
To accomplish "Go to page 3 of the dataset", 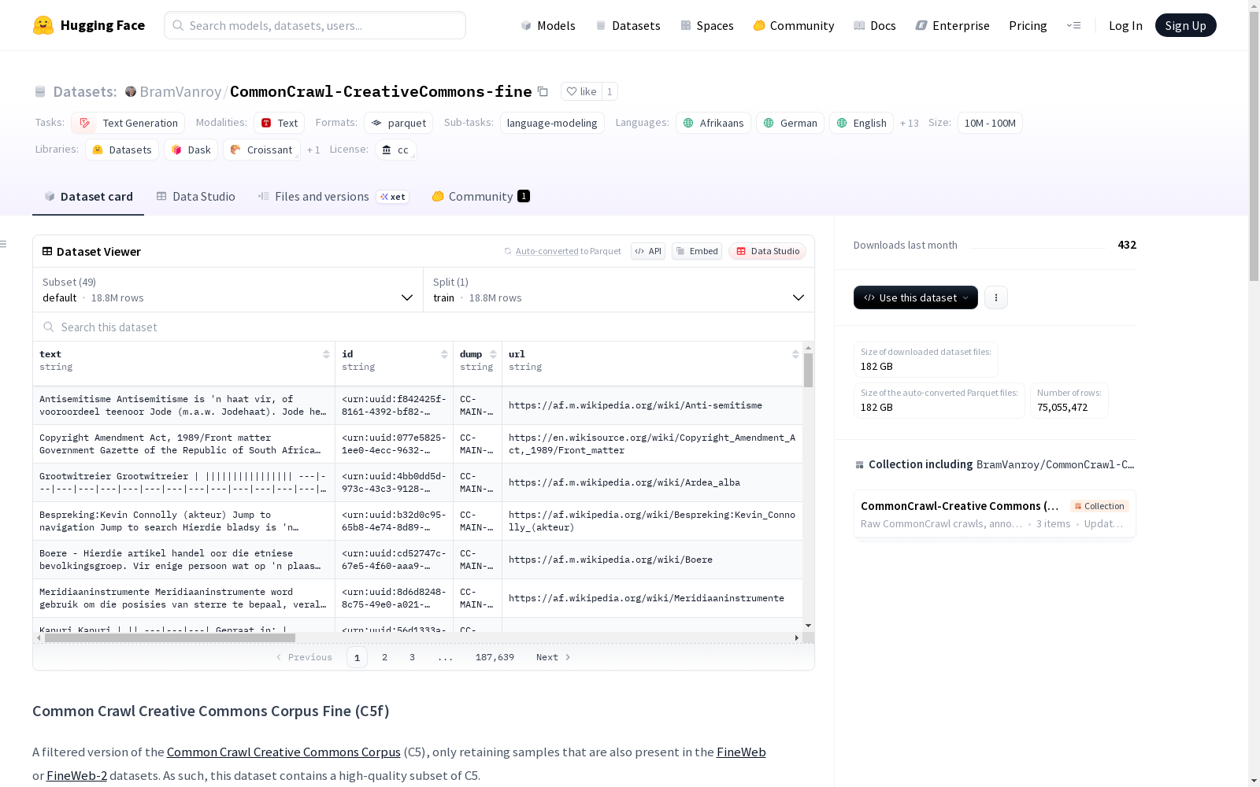I will tap(412, 657).
